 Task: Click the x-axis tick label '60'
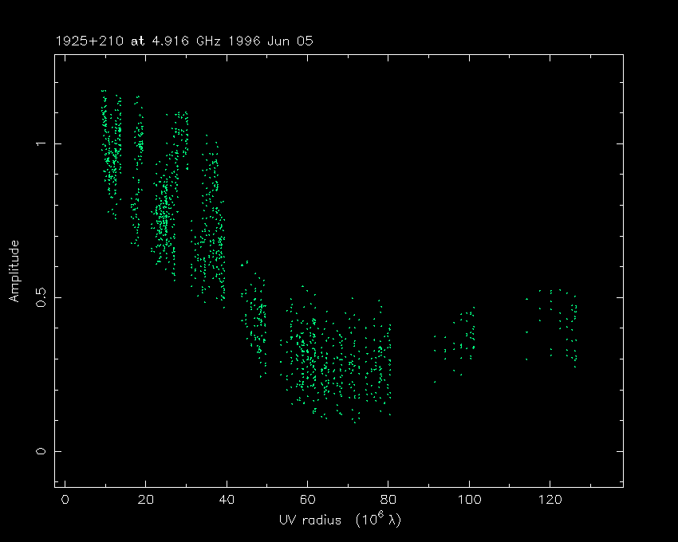click(x=307, y=500)
